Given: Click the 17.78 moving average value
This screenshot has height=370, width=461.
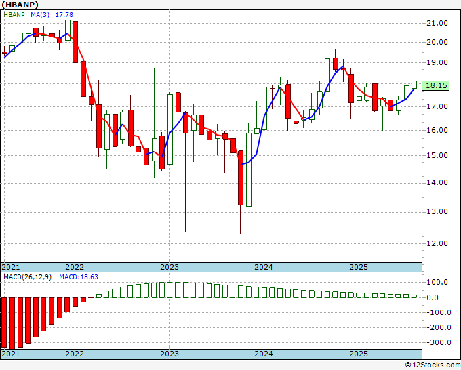Looking at the screenshot, I should (x=64, y=14).
